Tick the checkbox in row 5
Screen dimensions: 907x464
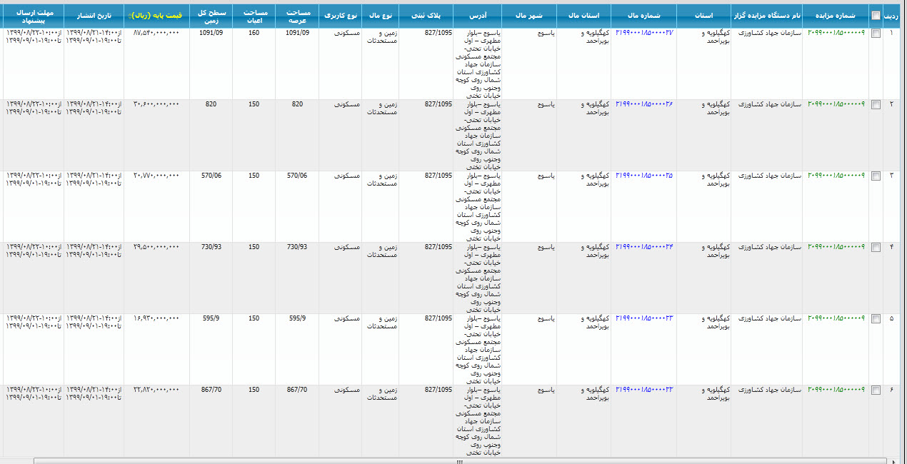click(x=876, y=318)
